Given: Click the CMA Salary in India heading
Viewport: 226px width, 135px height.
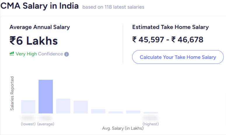Looking at the screenshot, I should coord(40,6).
